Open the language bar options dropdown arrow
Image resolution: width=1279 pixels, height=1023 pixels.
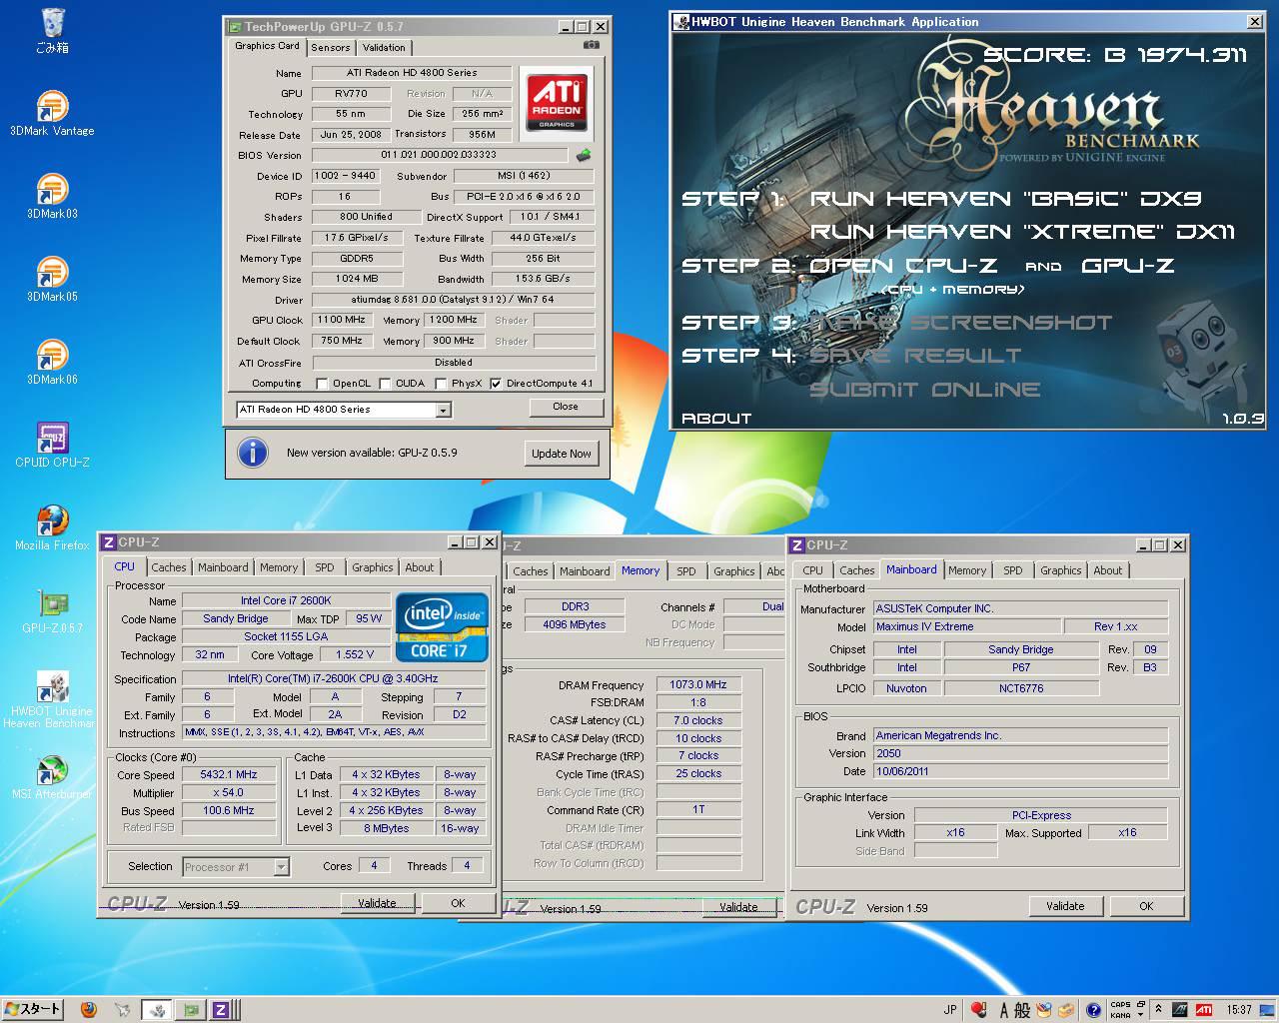coord(1138,1015)
